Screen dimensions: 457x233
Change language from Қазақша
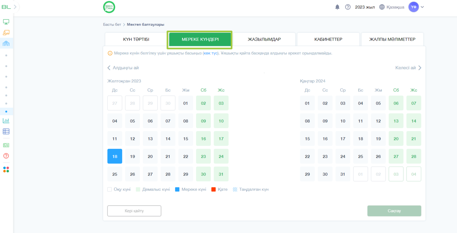[x=395, y=7]
